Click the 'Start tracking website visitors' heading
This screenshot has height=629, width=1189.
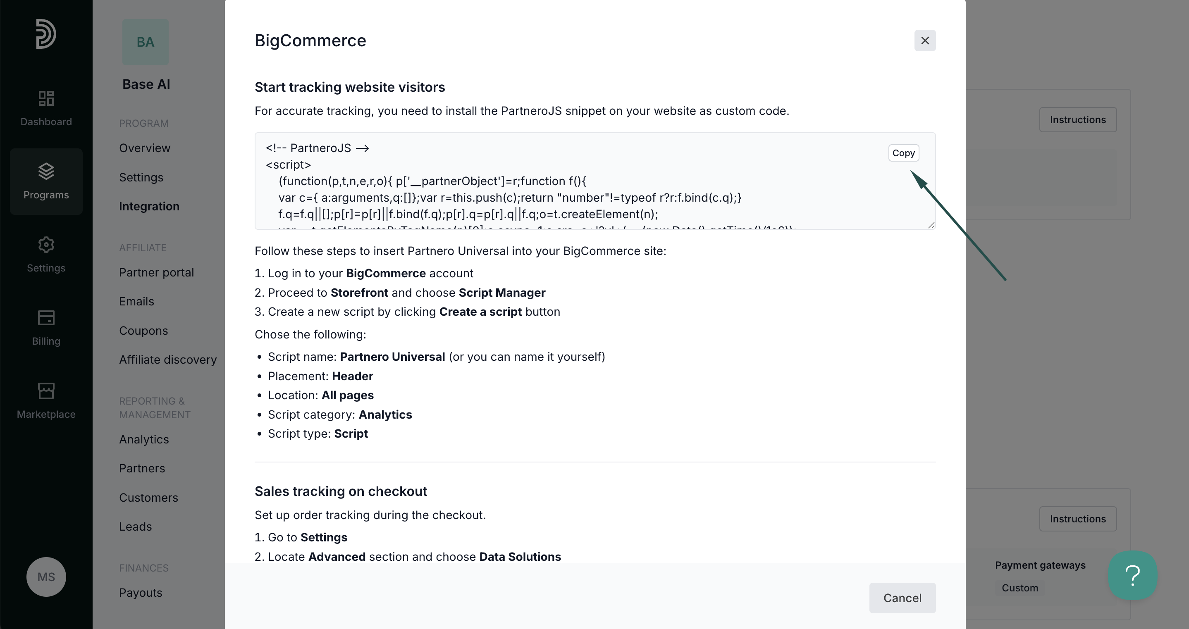point(350,87)
